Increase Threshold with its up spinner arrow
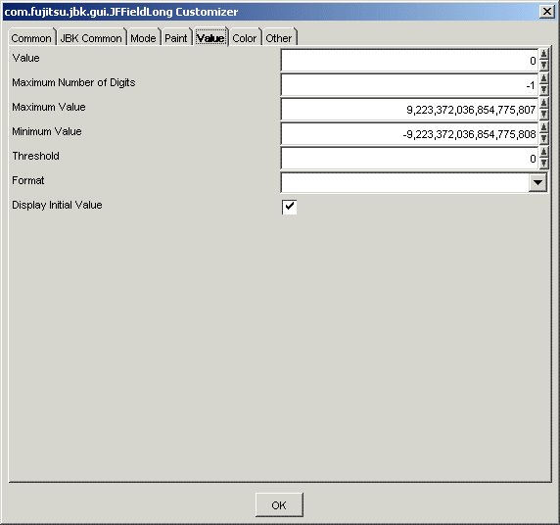The width and height of the screenshot is (560, 525). tap(543, 152)
